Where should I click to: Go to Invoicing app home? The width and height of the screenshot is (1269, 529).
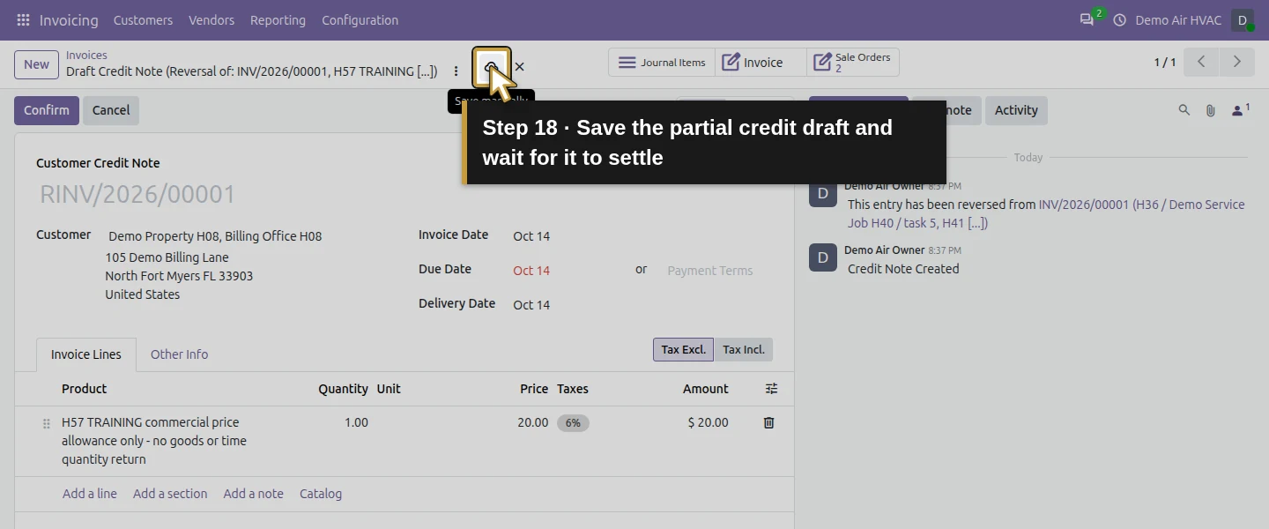pos(69,19)
